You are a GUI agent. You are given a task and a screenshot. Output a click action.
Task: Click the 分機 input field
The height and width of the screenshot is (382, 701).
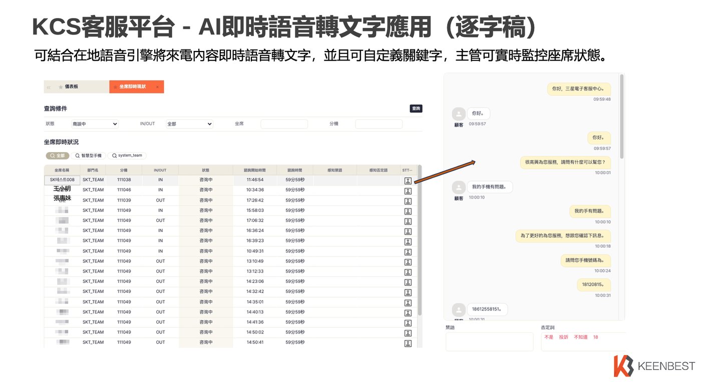pos(379,124)
